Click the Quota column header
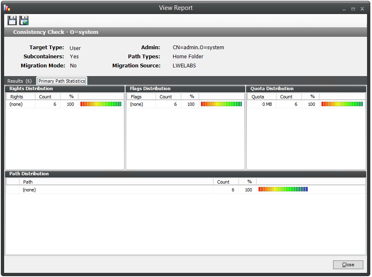 [x=262, y=97]
